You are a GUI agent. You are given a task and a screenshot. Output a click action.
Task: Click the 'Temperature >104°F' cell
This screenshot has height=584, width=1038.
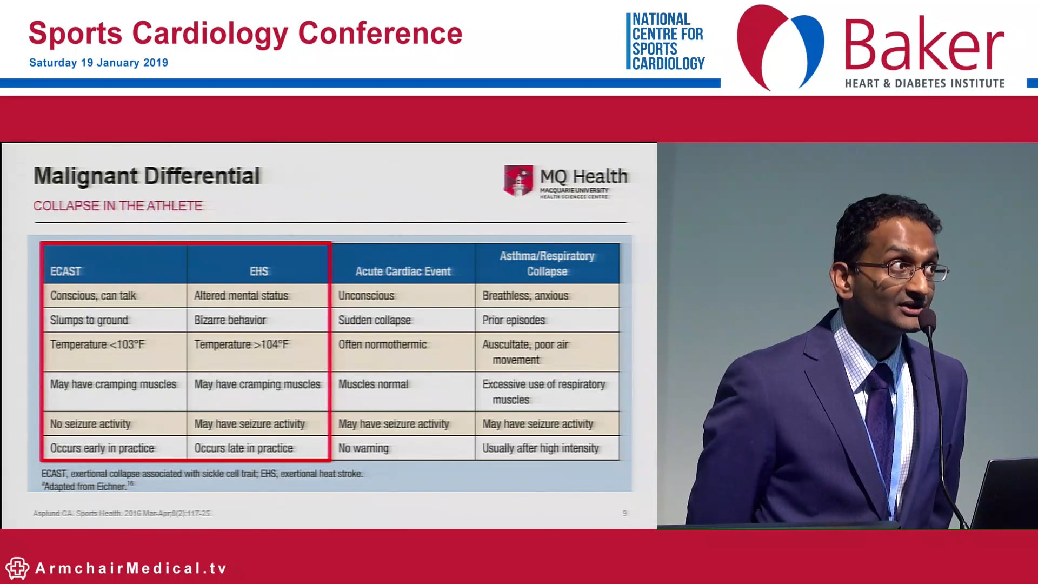[x=241, y=344]
